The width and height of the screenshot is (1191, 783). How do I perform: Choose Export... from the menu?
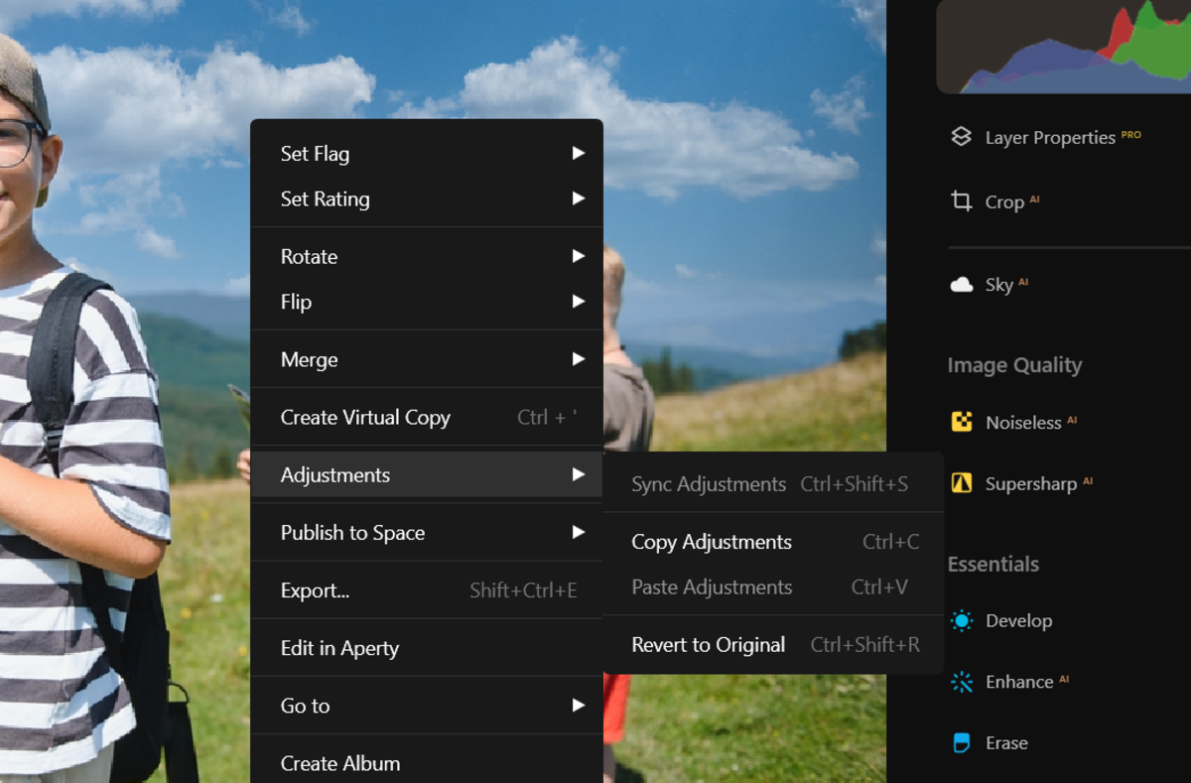(x=427, y=590)
